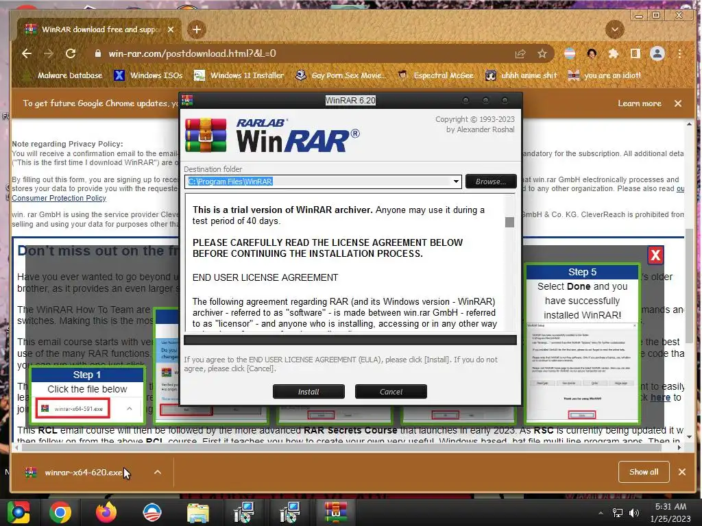Close the red X on newsletter popup

coord(655,255)
